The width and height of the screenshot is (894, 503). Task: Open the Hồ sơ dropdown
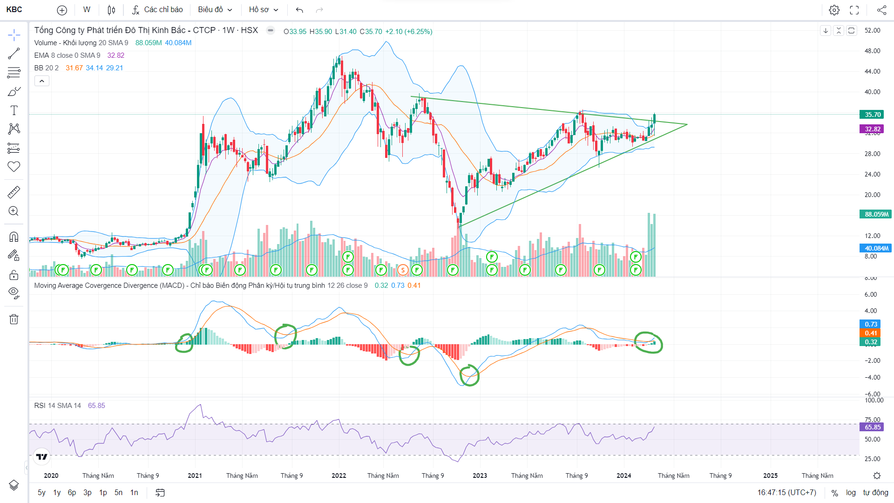tap(264, 10)
